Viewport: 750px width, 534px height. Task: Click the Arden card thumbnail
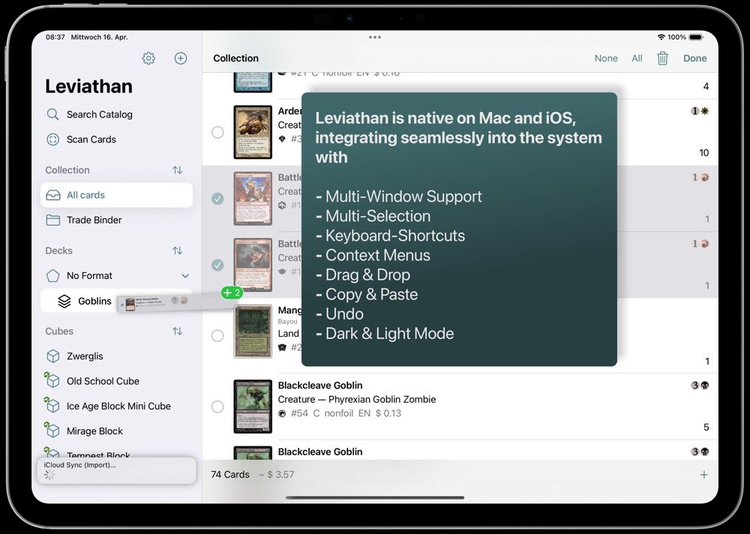[253, 132]
